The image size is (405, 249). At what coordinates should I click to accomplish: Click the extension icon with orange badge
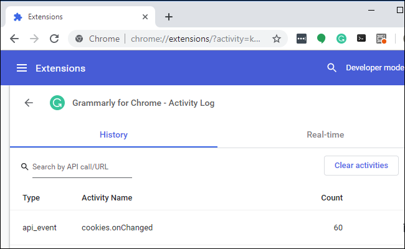pos(381,39)
